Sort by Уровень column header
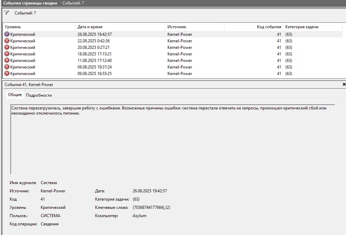346x235 pixels. coord(39,27)
